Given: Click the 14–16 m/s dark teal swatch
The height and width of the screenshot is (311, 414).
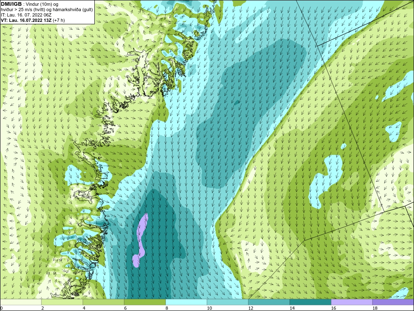Looking at the screenshot, I should (x=310, y=302).
